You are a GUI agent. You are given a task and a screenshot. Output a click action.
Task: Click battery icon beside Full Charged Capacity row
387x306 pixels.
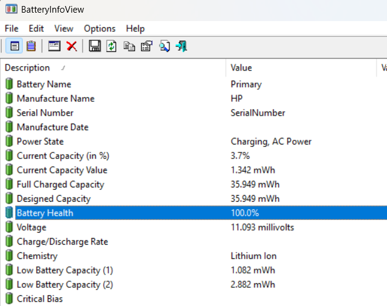[x=9, y=184]
